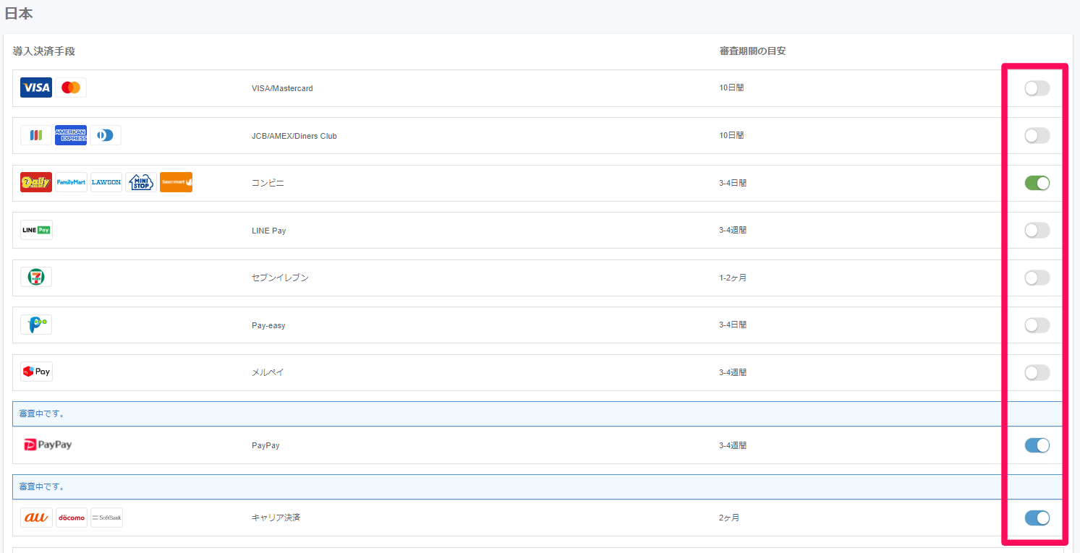Enable the VISA/Mastercard toggle
Viewport: 1080px width, 553px height.
pyautogui.click(x=1037, y=88)
